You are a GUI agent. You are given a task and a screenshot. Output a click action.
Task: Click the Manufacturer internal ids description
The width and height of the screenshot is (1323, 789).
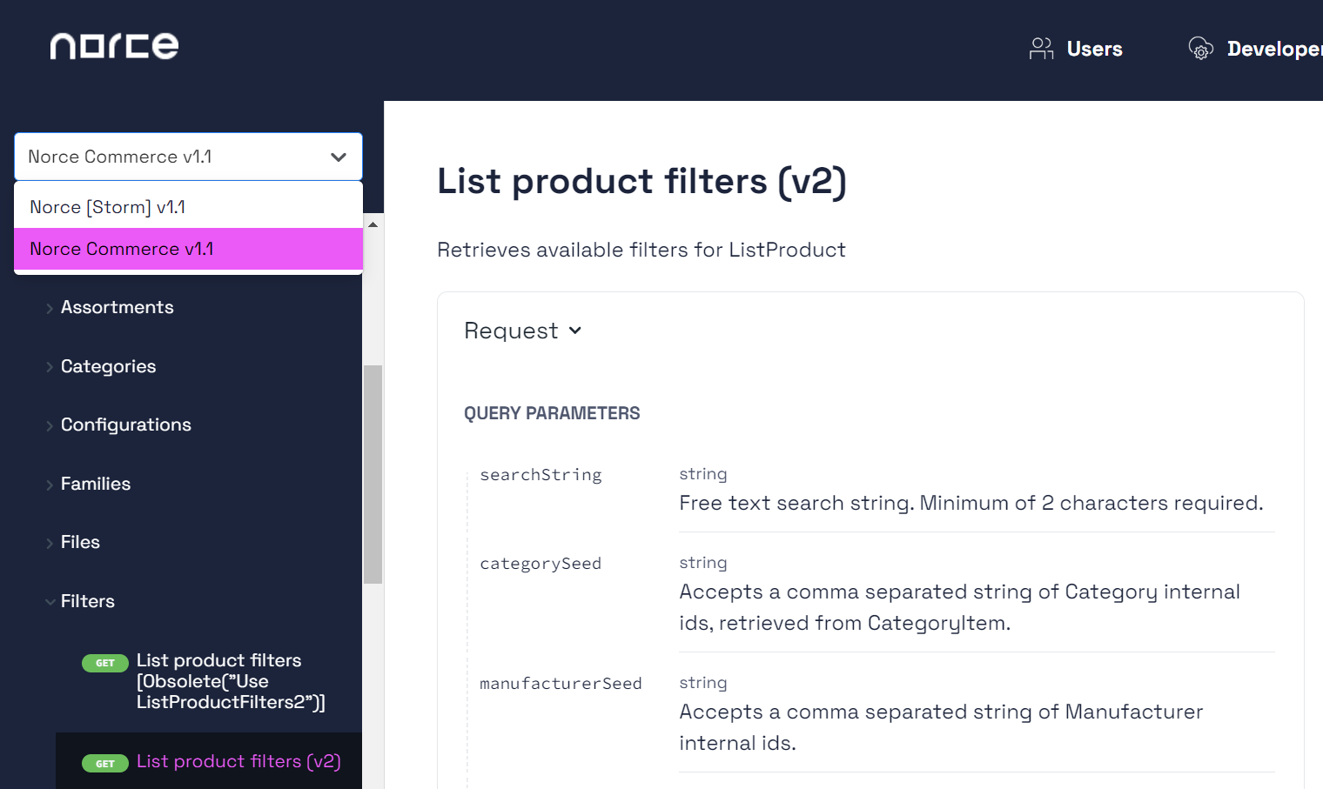[x=941, y=727]
